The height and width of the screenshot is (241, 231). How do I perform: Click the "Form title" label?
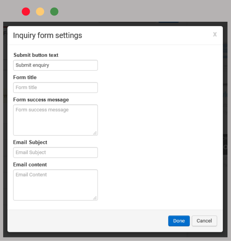25,78
